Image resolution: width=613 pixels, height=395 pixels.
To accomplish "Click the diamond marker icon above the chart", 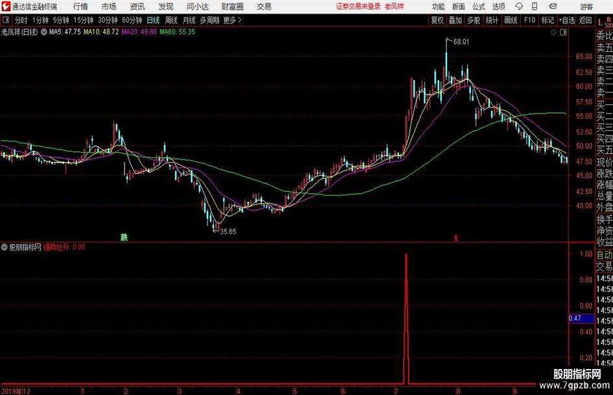I will [553, 32].
